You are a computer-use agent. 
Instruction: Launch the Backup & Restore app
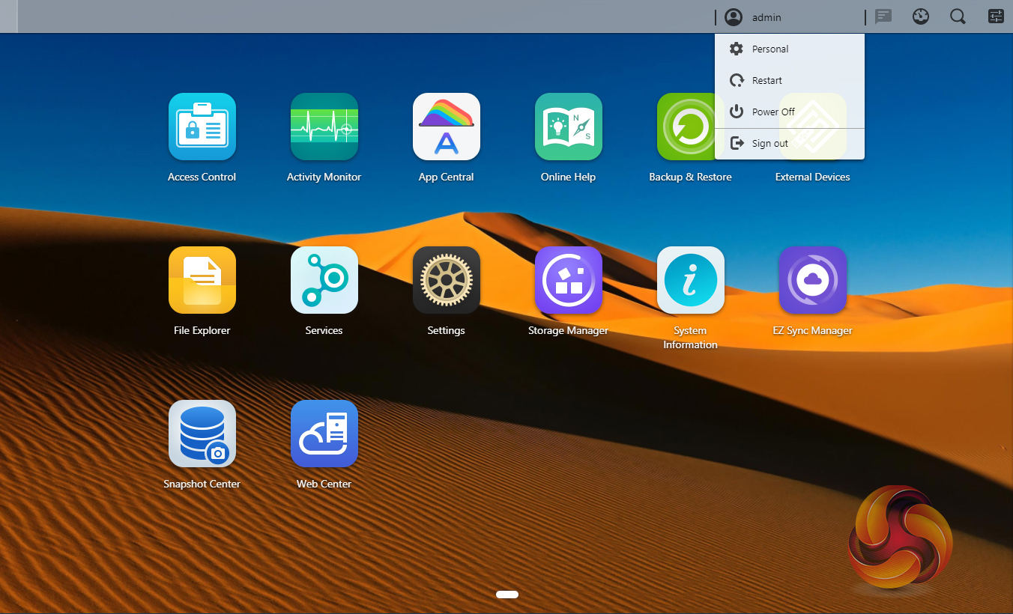point(686,127)
